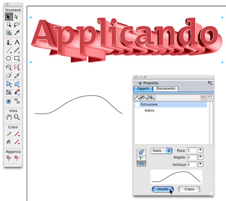The height and width of the screenshot is (201, 226).
Task: Select the Pen tool
Action: click(x=9, y=42)
